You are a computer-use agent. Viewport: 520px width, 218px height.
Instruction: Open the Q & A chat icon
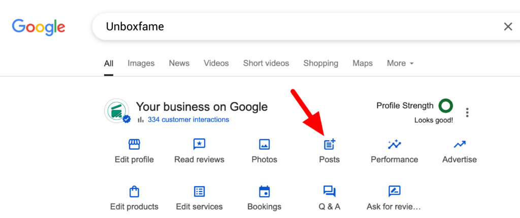[329, 191]
